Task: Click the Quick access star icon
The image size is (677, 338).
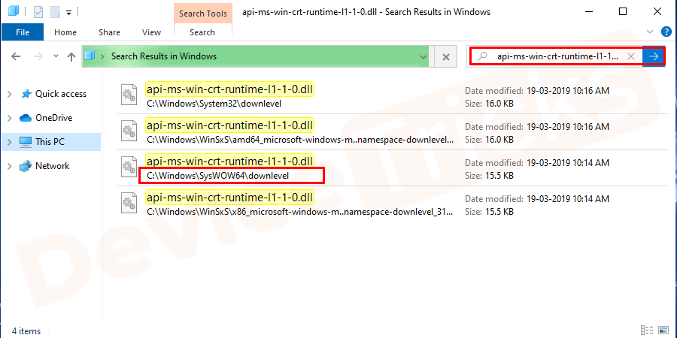Action: point(26,94)
